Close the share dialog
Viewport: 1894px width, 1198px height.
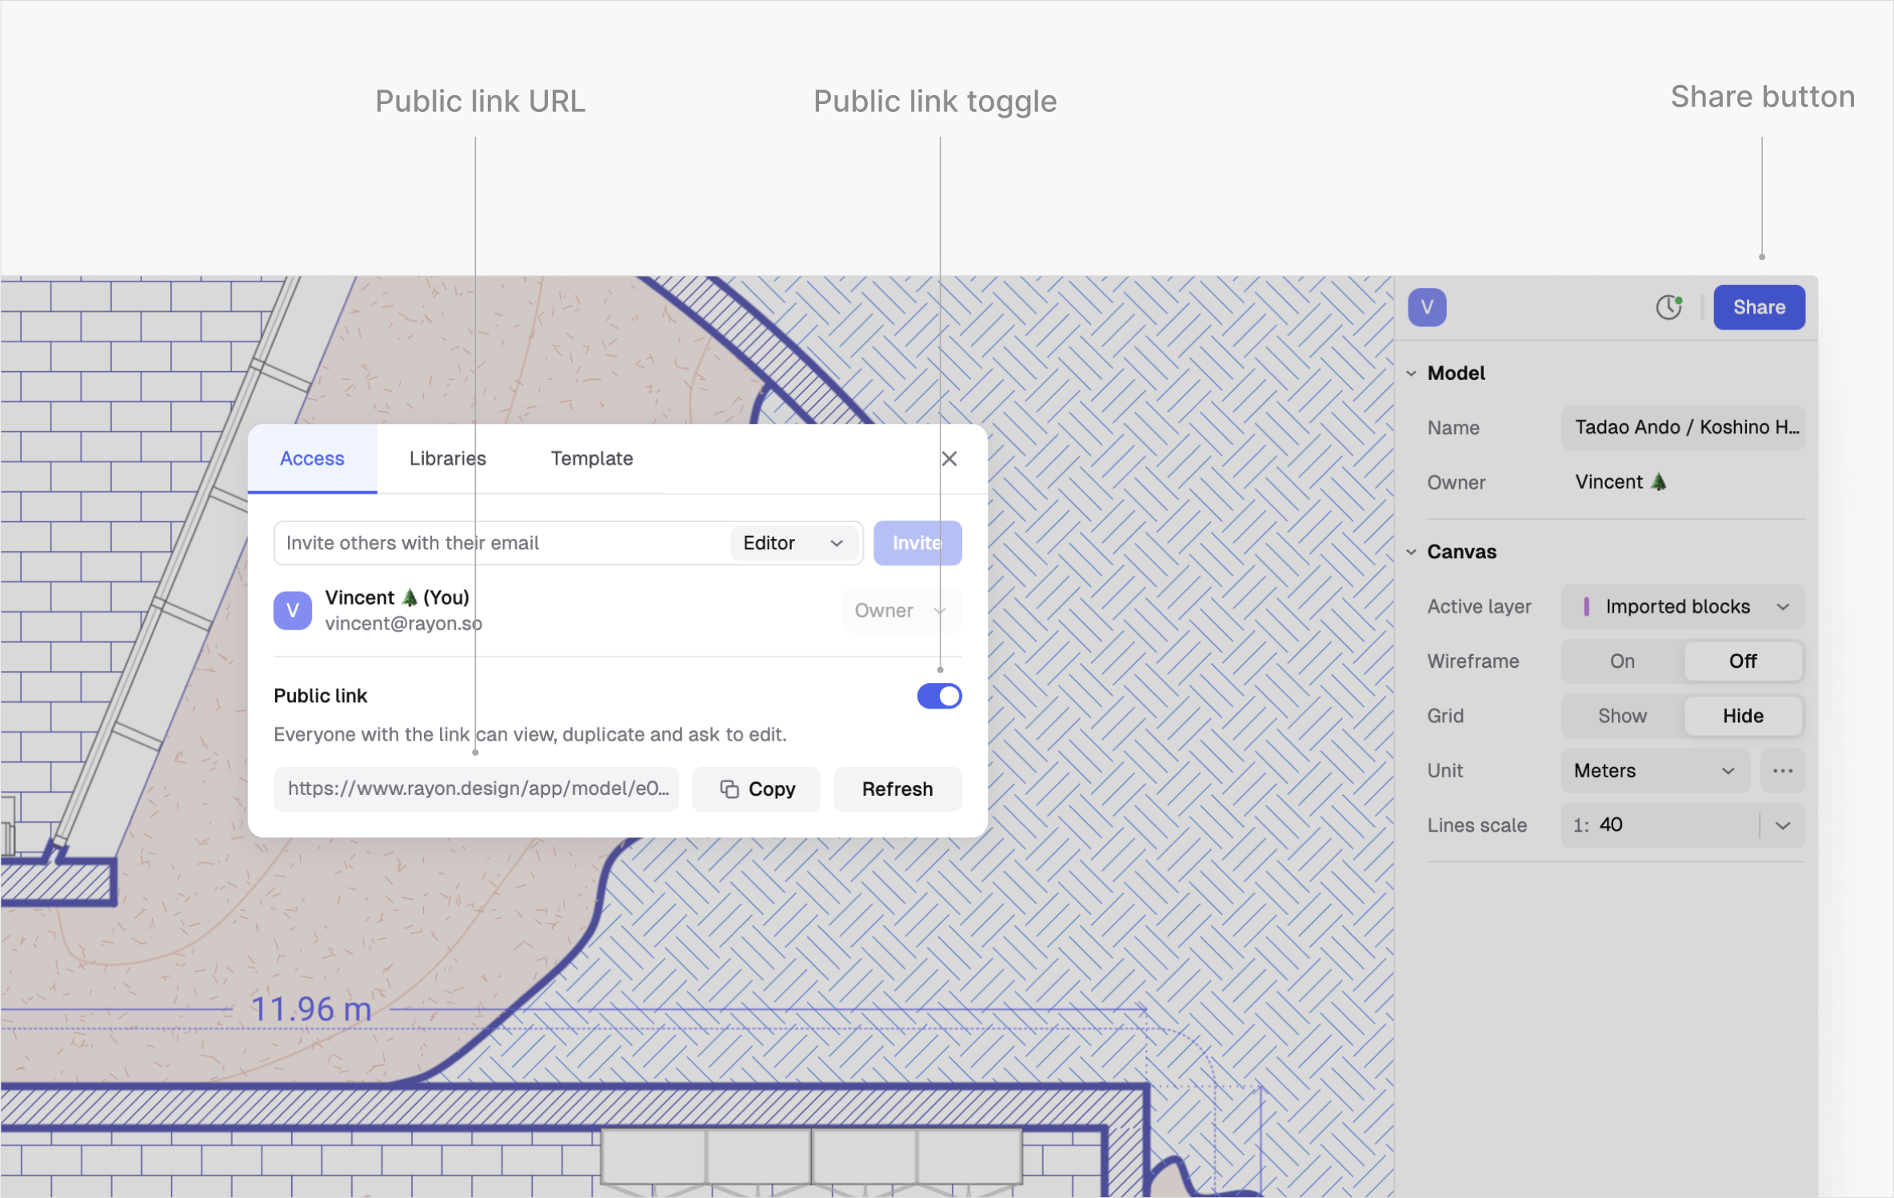coord(949,458)
